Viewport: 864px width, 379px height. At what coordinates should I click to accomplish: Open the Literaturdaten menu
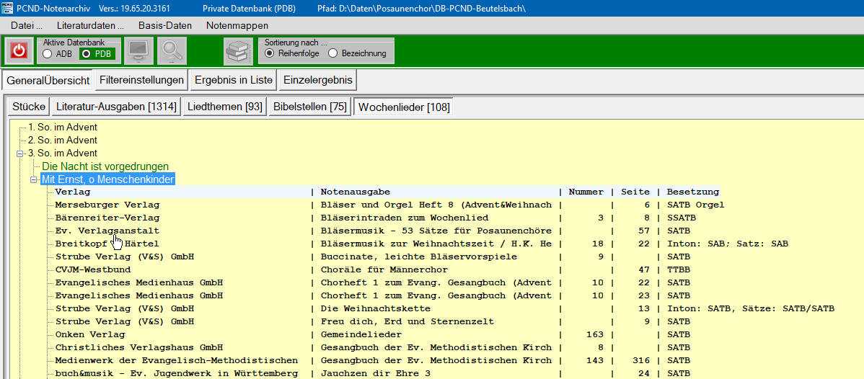click(x=90, y=25)
